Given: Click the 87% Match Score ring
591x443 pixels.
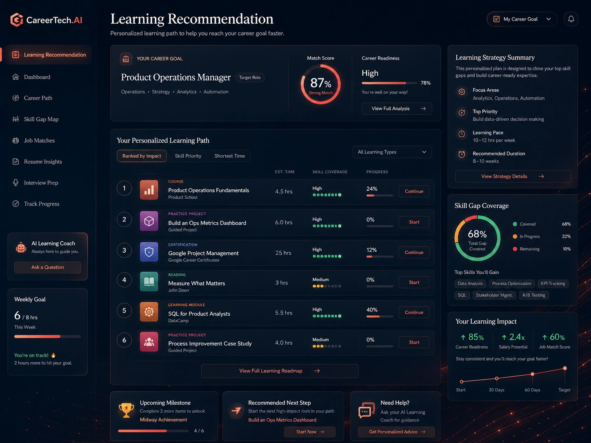Looking at the screenshot, I should tap(321, 84).
